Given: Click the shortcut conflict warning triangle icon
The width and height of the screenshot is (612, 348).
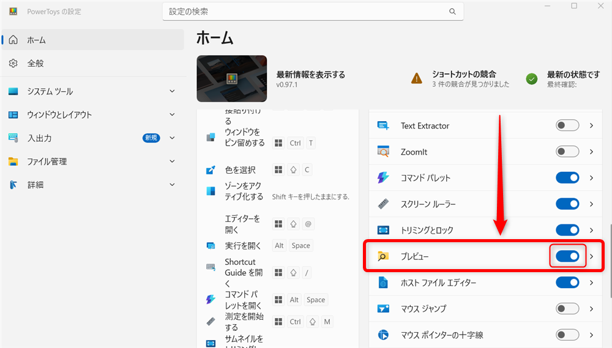Looking at the screenshot, I should pos(416,78).
